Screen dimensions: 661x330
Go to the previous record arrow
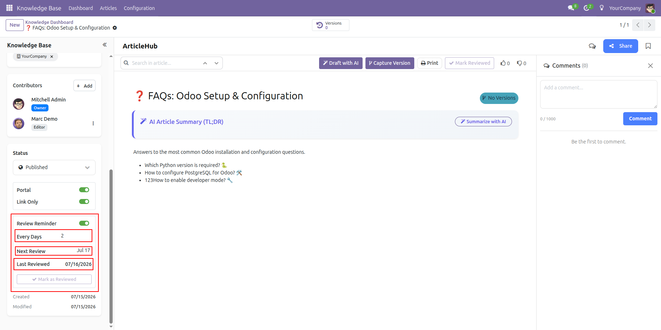pos(638,25)
